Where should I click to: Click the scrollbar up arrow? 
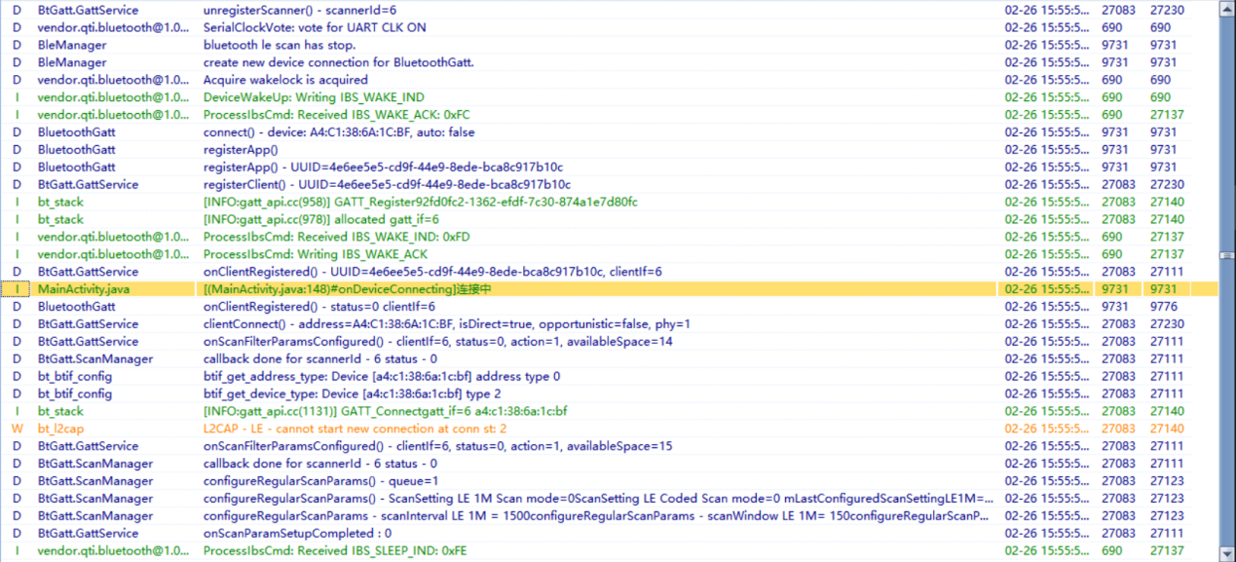1227,7
